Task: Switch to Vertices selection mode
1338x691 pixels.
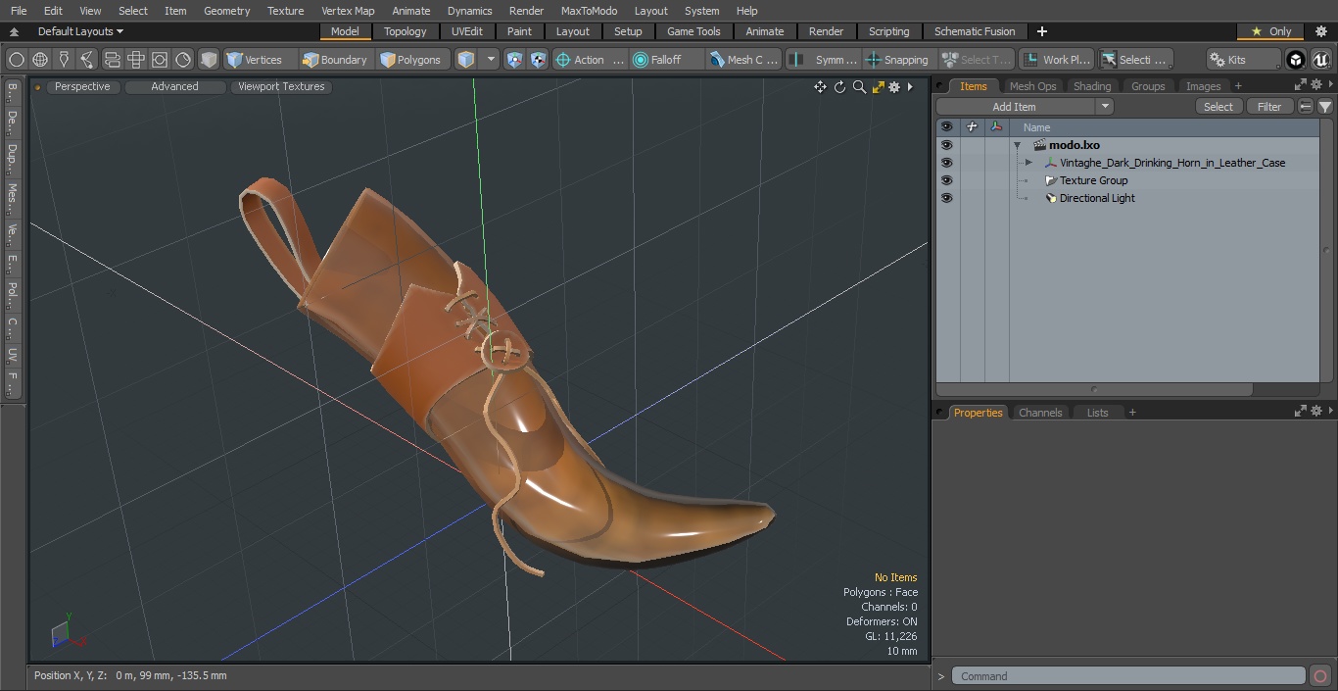Action: pyautogui.click(x=261, y=60)
